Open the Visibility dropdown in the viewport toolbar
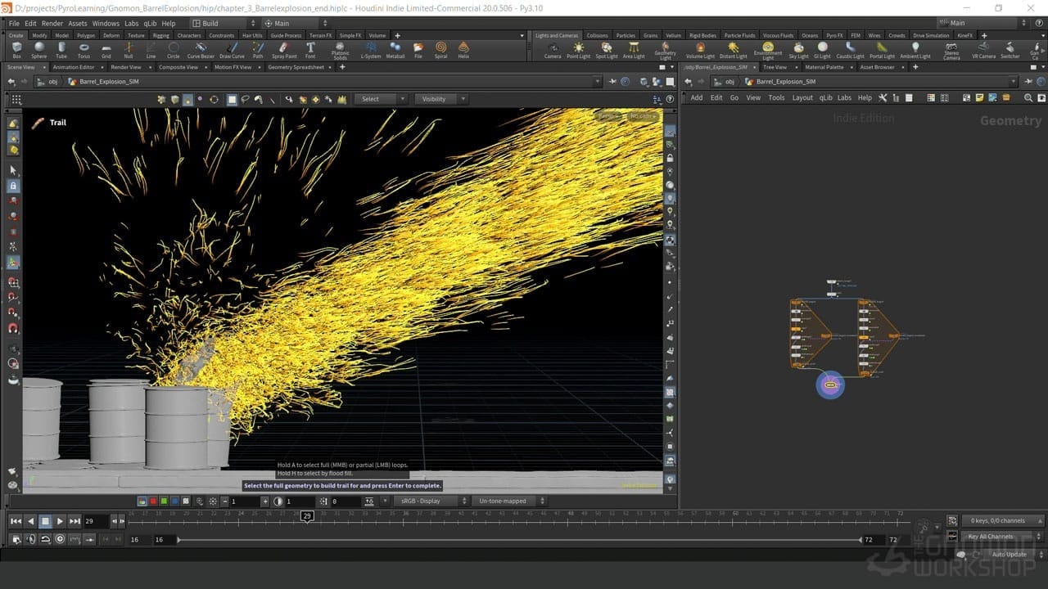The image size is (1048, 589). [440, 98]
